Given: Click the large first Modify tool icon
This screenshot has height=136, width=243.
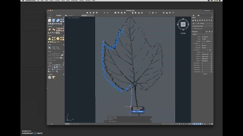Looking at the screenshot, I should click(x=50, y=66).
